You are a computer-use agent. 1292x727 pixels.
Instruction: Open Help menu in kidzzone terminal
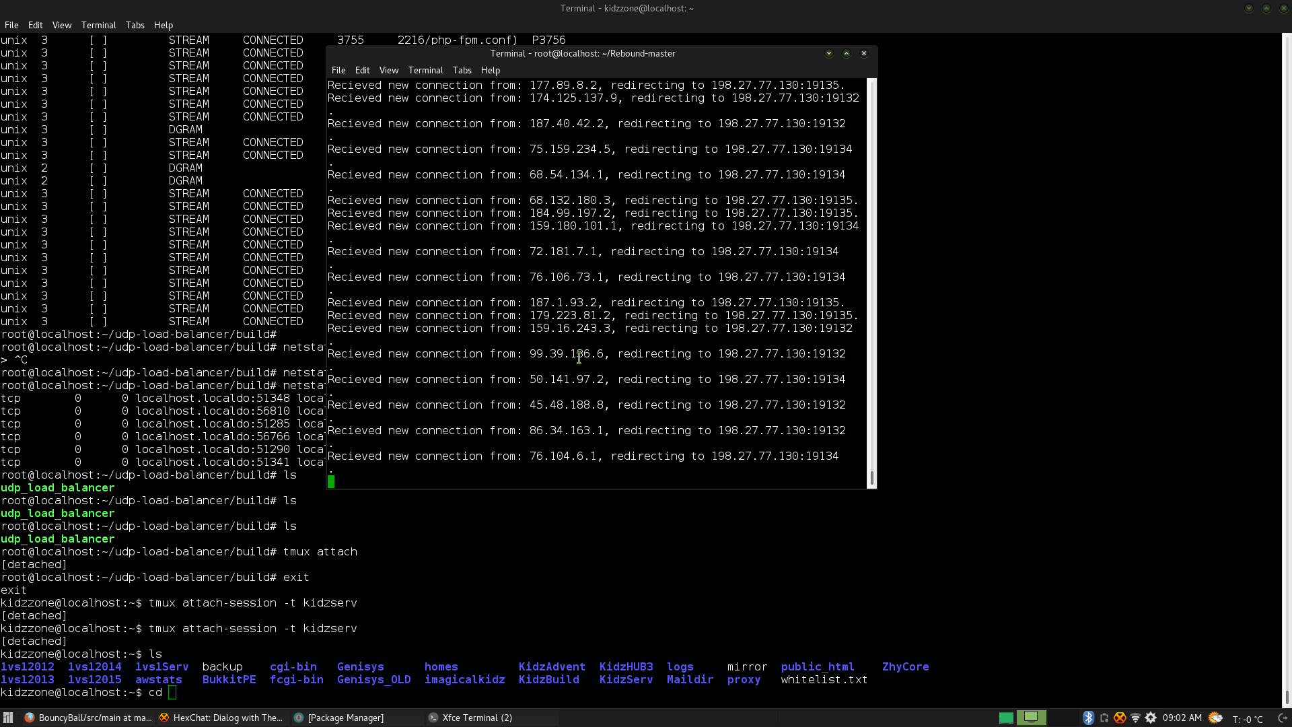tap(164, 25)
